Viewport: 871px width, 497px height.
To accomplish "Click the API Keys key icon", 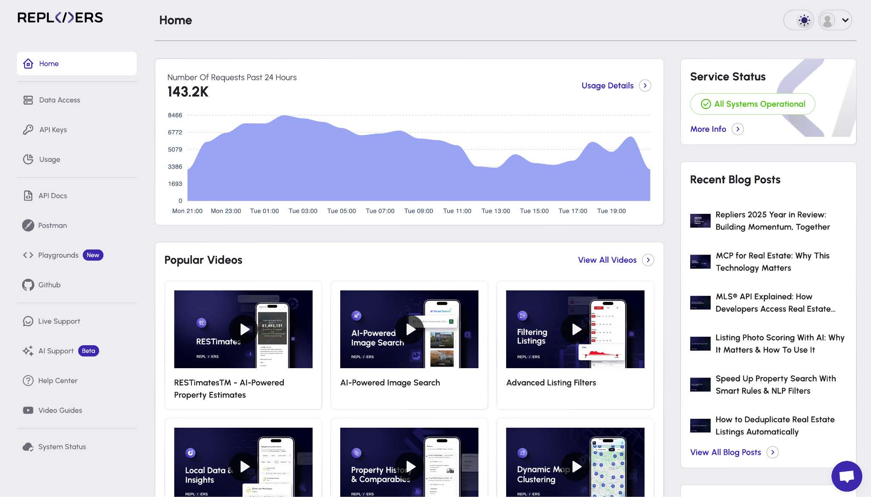I will (x=28, y=130).
